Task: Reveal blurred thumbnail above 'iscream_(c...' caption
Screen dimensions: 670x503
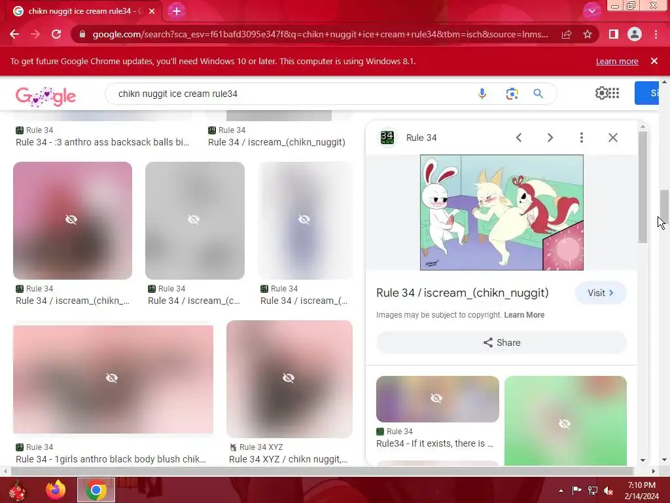Action: click(x=195, y=221)
